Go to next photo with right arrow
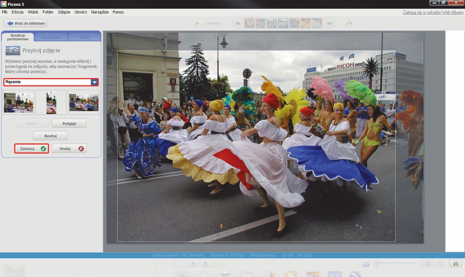465x277 pixels. [x=329, y=23]
